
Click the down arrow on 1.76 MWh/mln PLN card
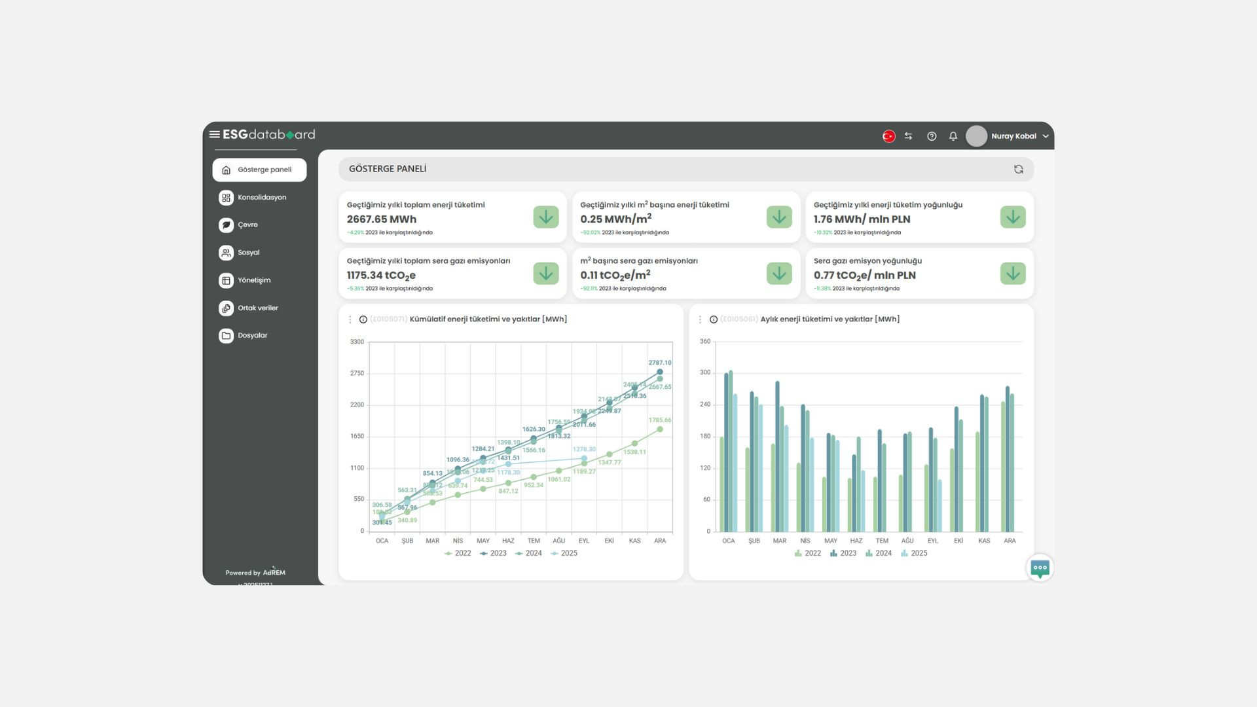1013,217
